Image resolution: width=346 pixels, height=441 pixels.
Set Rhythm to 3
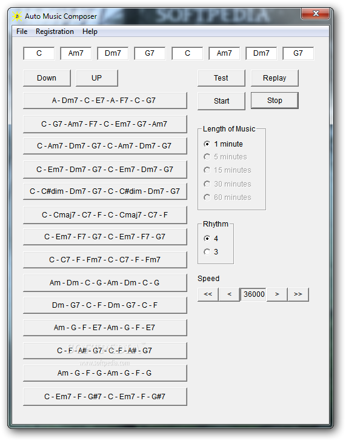(x=211, y=252)
